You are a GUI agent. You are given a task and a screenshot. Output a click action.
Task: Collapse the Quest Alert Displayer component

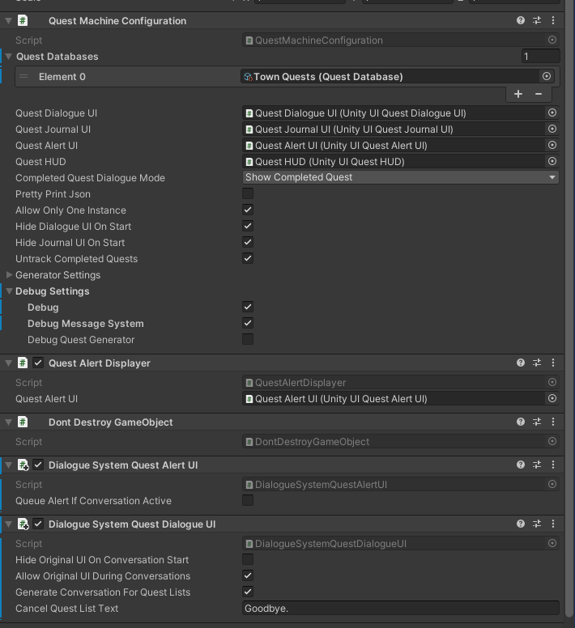click(8, 363)
